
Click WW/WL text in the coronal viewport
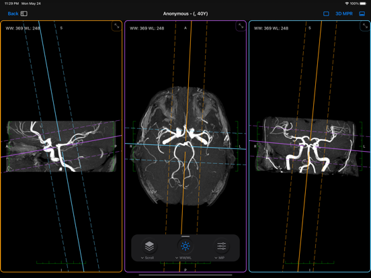[x=271, y=28]
